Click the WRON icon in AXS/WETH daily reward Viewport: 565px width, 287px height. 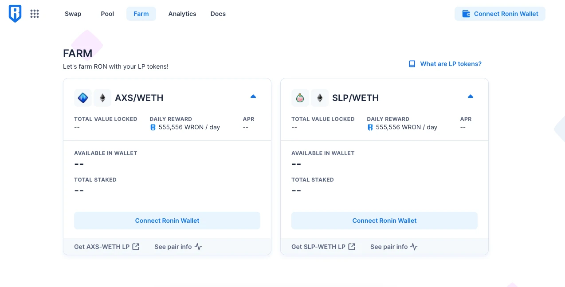point(153,128)
